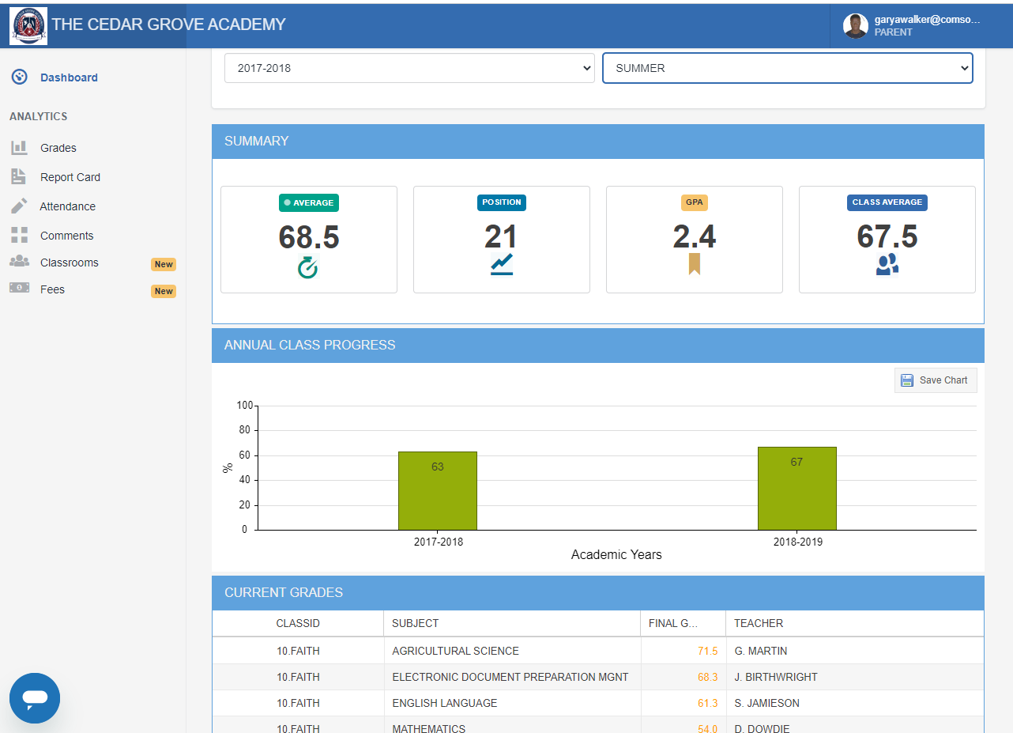Click the Comments grid icon
The image size is (1013, 733).
point(19,235)
